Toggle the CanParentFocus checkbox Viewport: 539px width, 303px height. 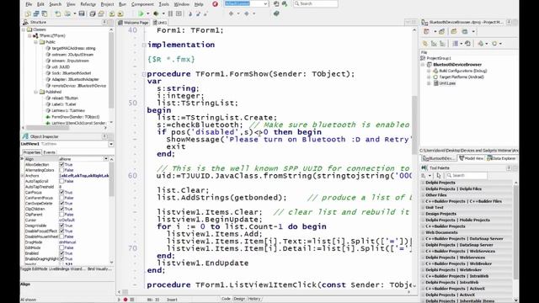(x=61, y=198)
